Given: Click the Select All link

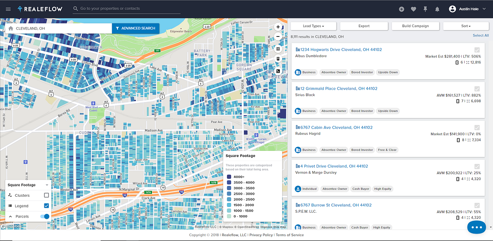Looking at the screenshot, I should coord(480,35).
